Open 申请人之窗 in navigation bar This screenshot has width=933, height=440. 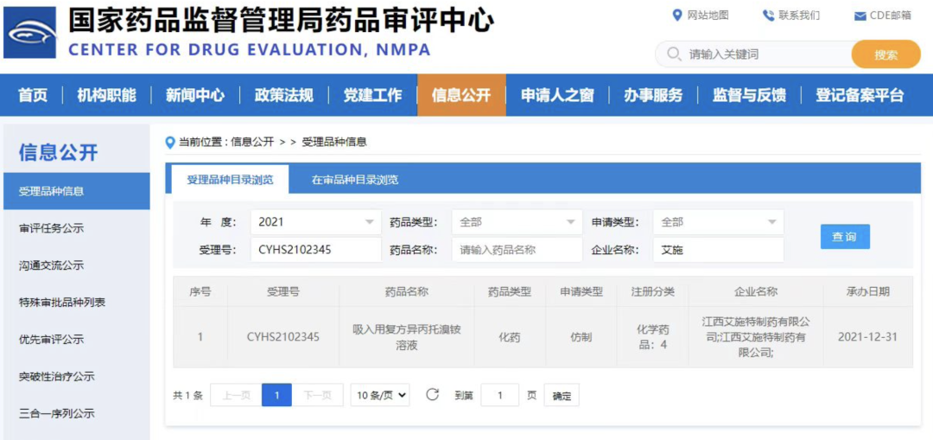tap(557, 95)
